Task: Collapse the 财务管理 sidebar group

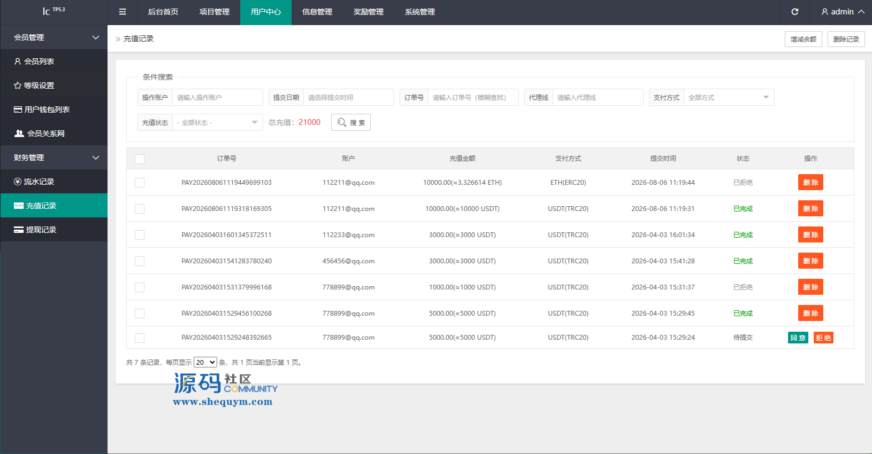Action: 53,158
